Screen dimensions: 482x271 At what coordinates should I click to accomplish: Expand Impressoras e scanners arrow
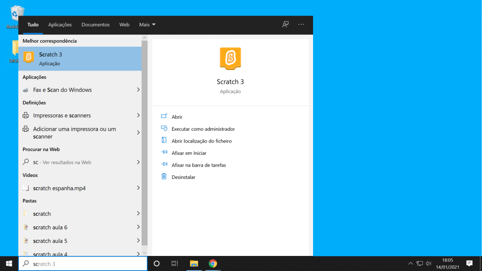point(138,115)
